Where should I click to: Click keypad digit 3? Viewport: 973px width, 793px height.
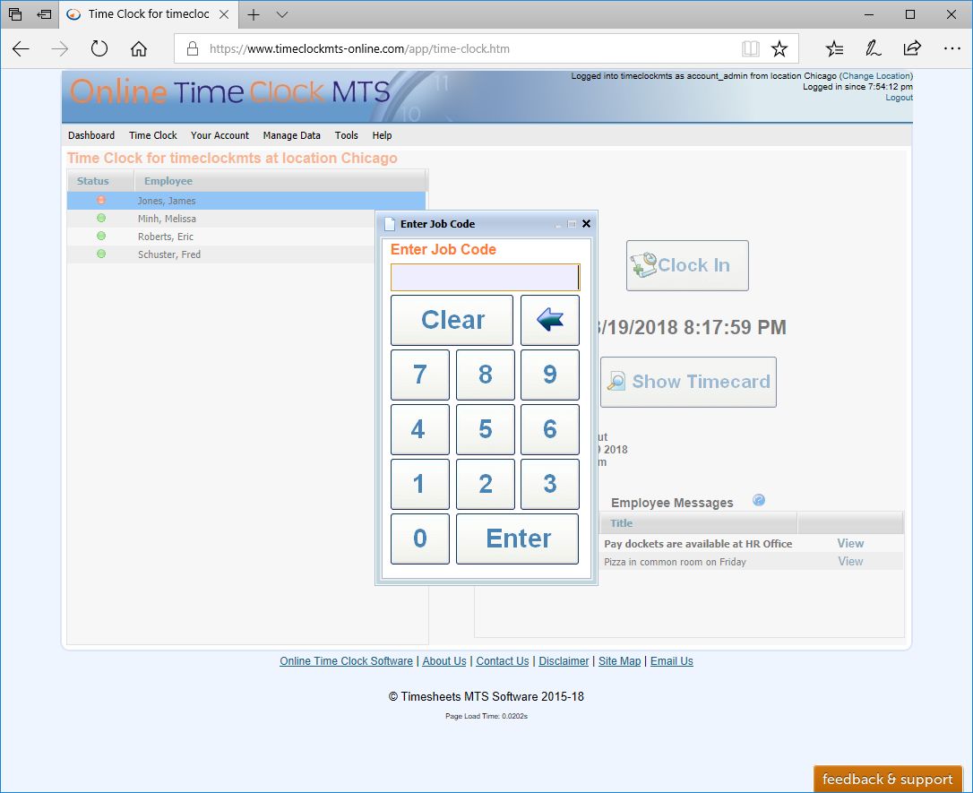click(550, 484)
